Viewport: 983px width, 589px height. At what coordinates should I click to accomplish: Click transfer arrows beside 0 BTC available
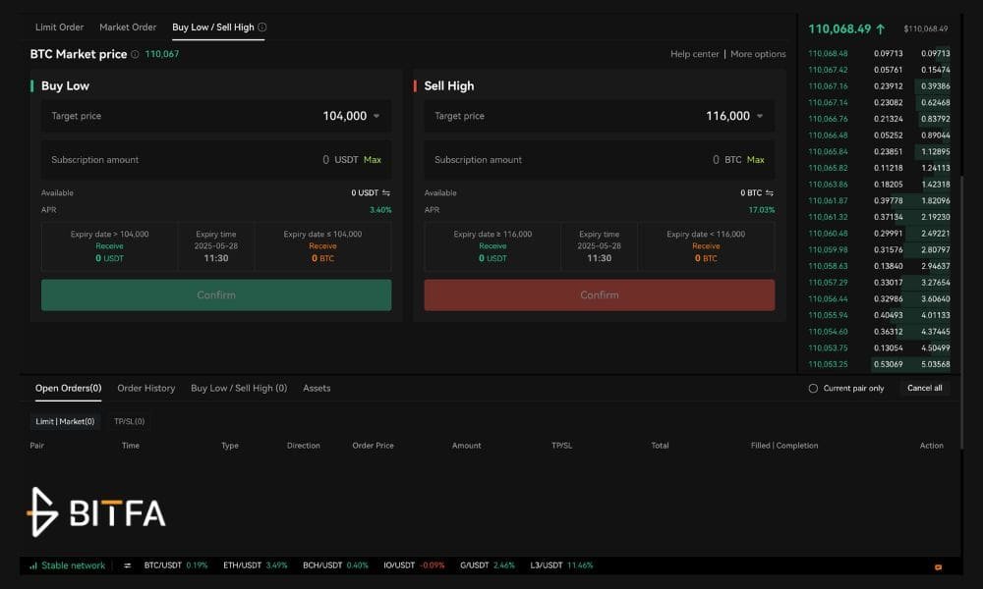[770, 192]
